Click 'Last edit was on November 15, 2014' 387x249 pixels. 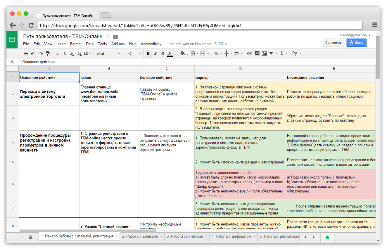click(x=197, y=44)
